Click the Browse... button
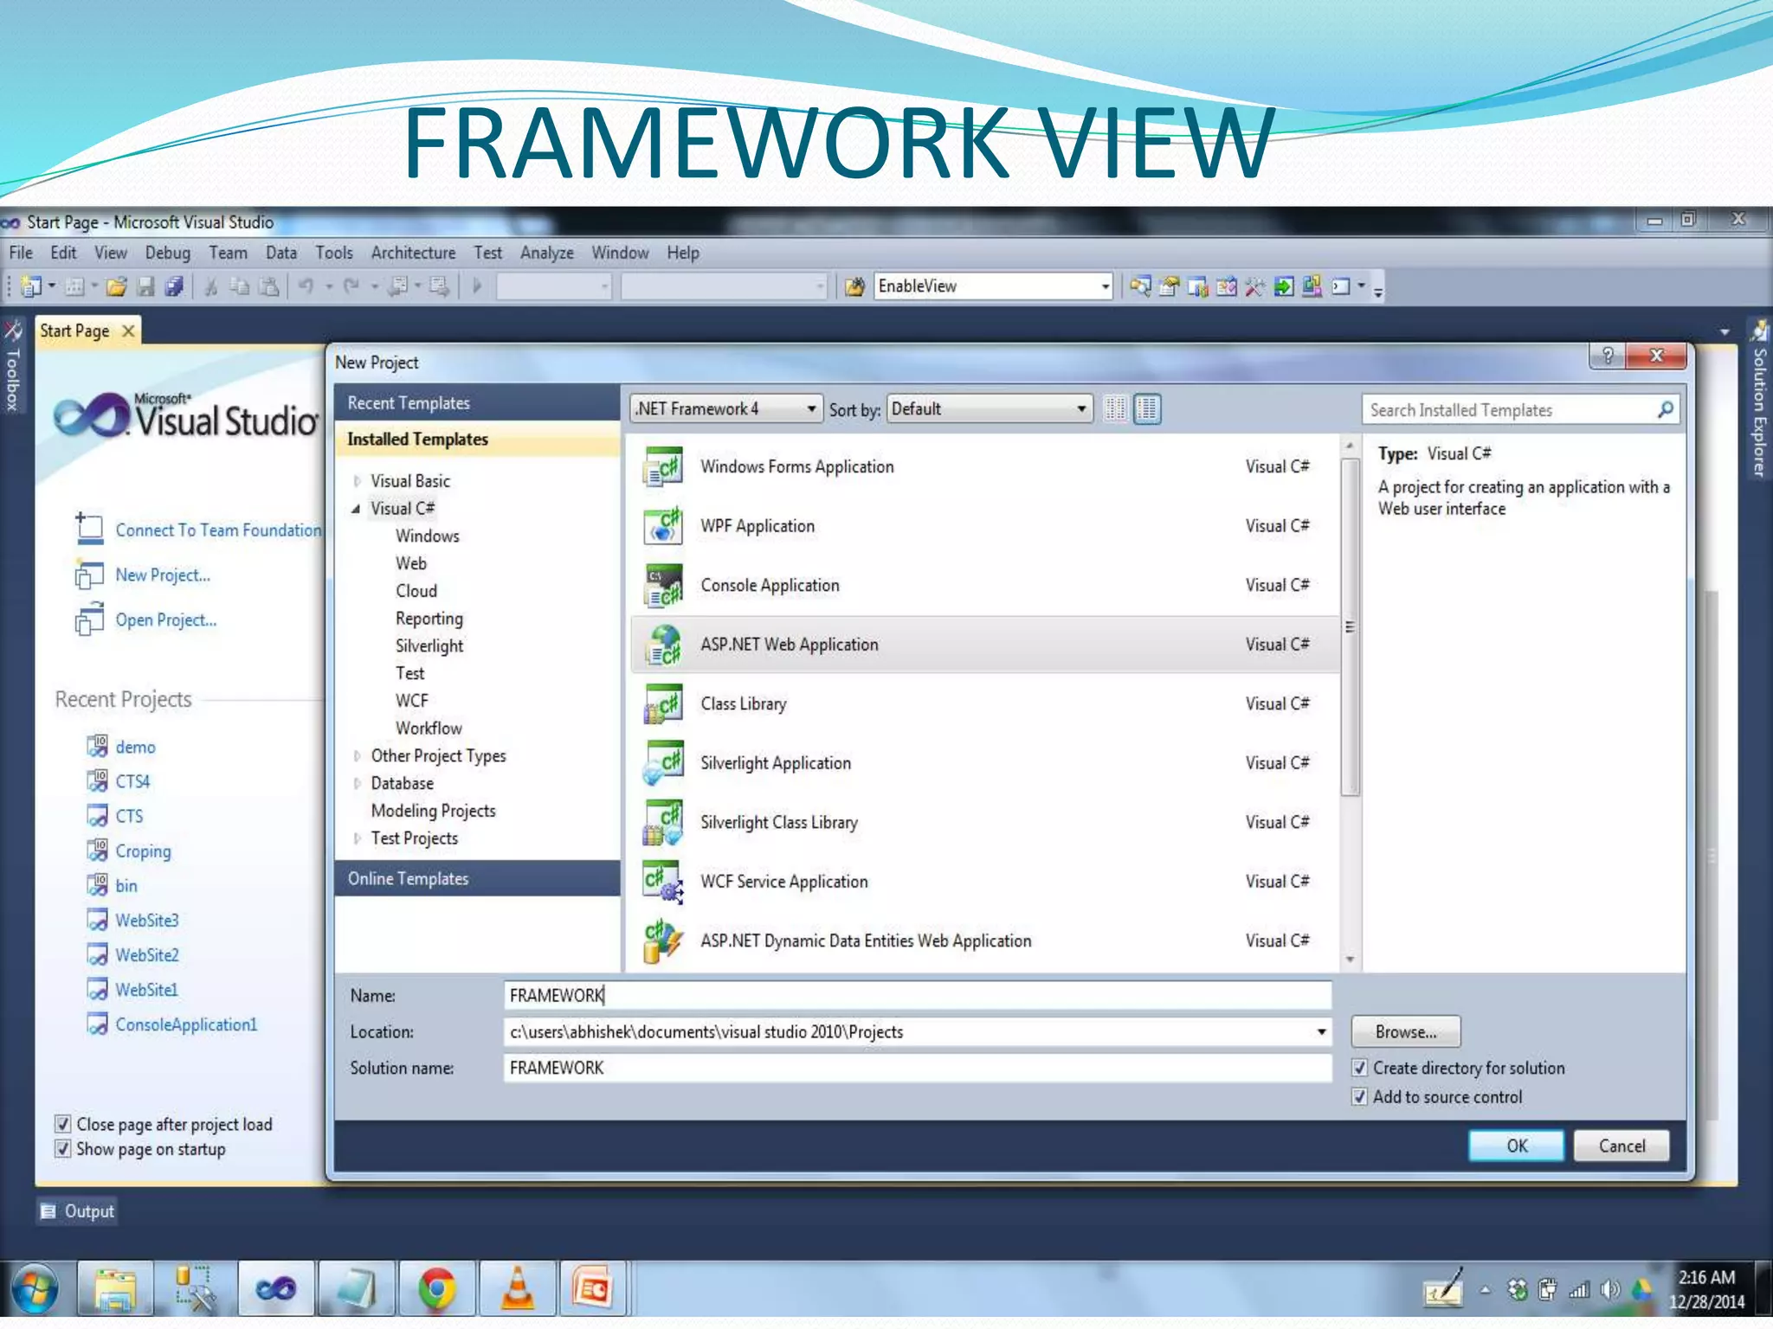The width and height of the screenshot is (1773, 1329). point(1405,1031)
